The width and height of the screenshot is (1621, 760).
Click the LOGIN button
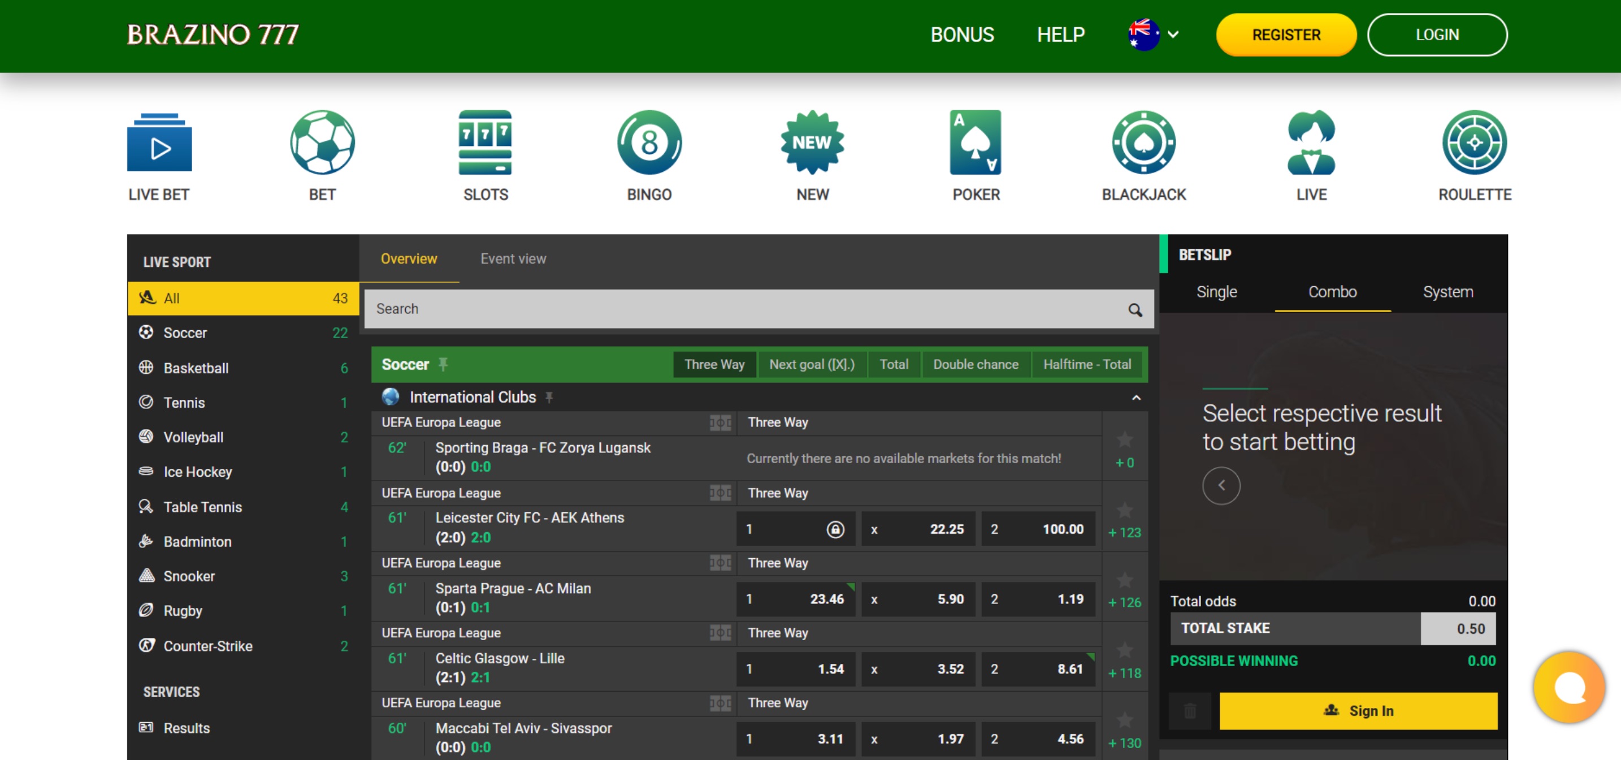(1437, 34)
